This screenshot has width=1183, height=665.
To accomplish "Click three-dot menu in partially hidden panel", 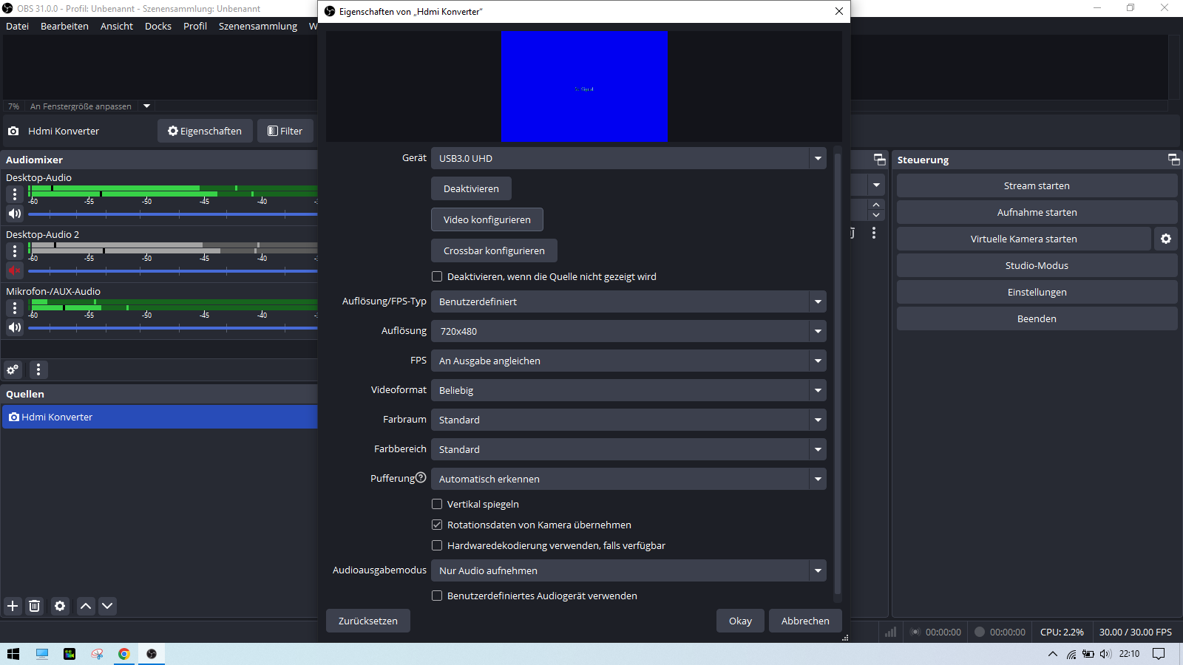I will click(874, 233).
